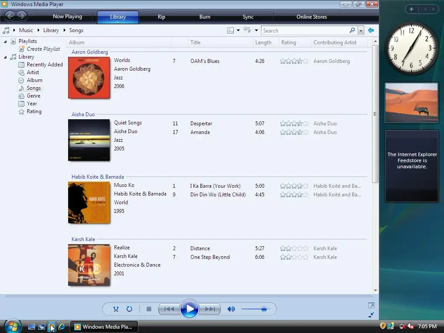Open the search options dropdown
Screen dimensions: 444x333
(x=361, y=31)
